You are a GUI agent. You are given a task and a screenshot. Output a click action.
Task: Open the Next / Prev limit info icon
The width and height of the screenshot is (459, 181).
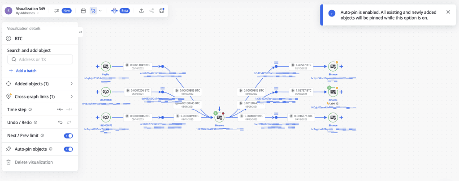(42, 135)
